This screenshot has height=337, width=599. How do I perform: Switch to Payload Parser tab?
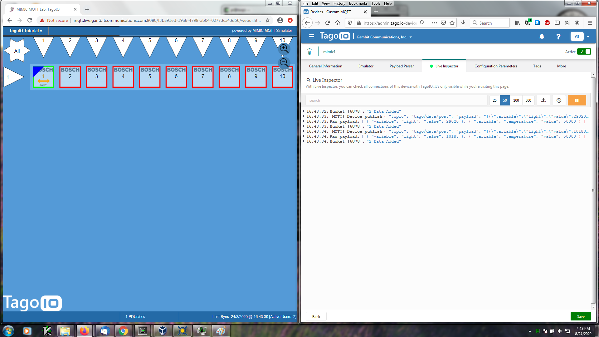pyautogui.click(x=402, y=66)
